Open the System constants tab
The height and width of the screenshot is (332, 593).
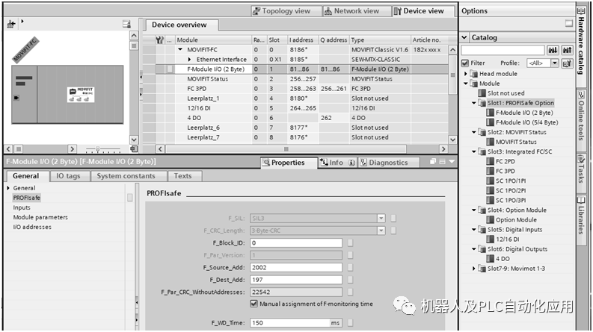(x=126, y=176)
